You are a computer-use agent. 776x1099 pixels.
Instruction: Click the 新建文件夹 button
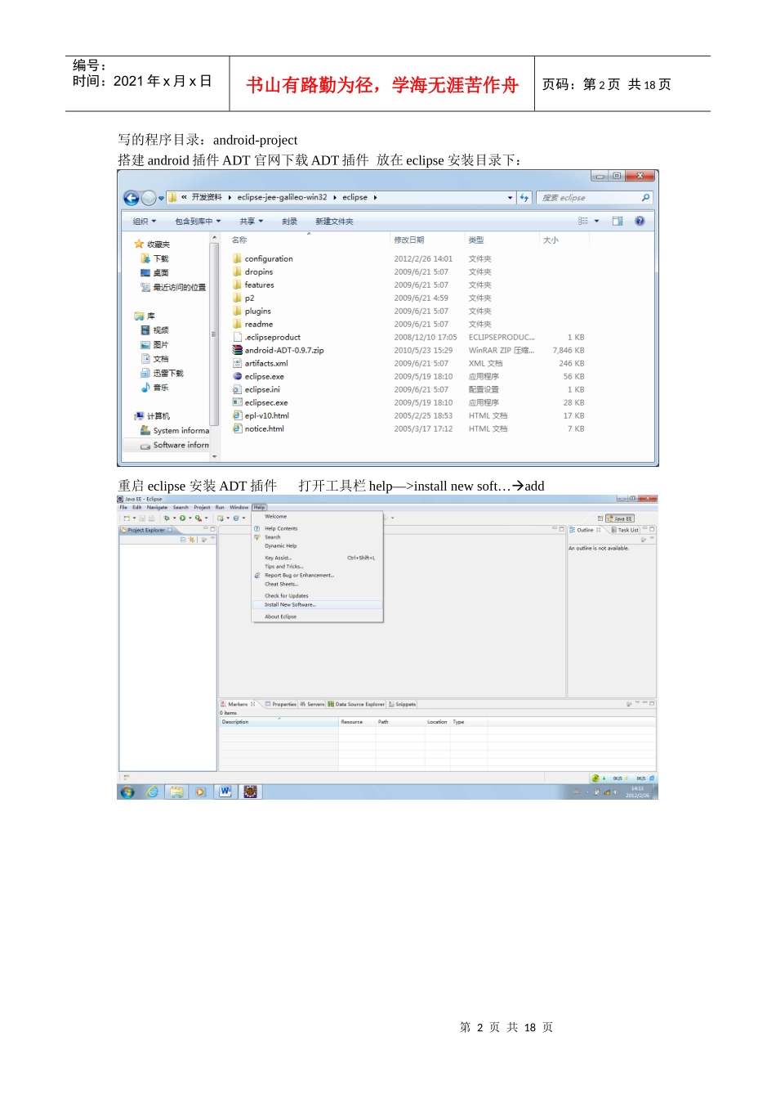334,222
